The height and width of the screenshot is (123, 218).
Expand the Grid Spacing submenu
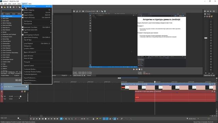coord(37,21)
